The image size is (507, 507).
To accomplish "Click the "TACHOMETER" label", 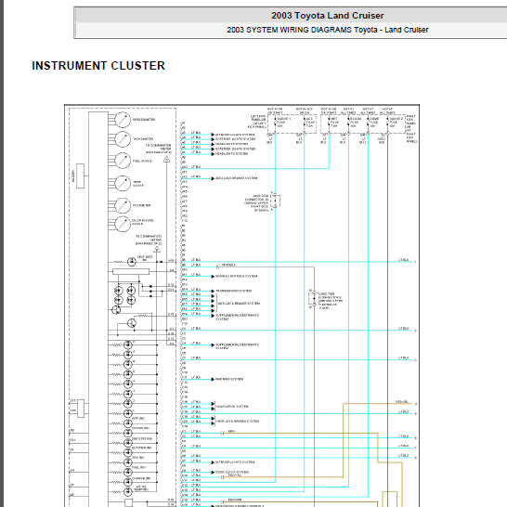I will 143,139.
